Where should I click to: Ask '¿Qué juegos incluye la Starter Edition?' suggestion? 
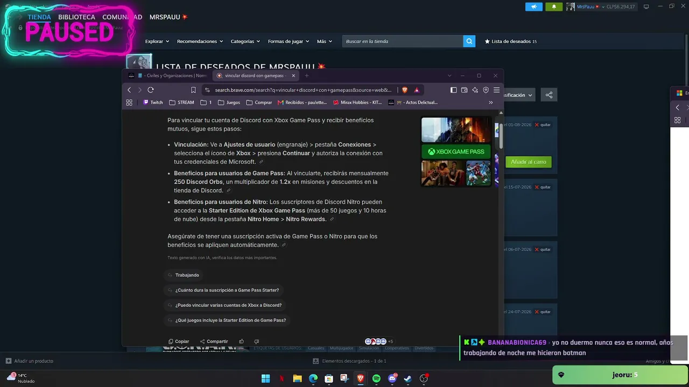[x=227, y=320]
